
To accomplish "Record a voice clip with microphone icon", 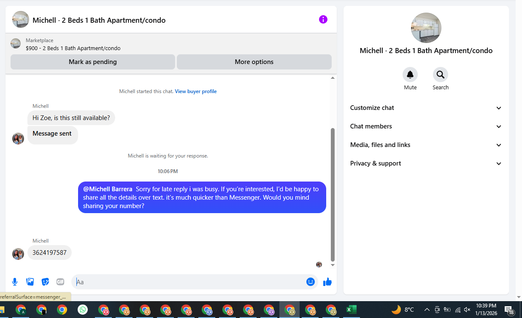I will [15, 282].
